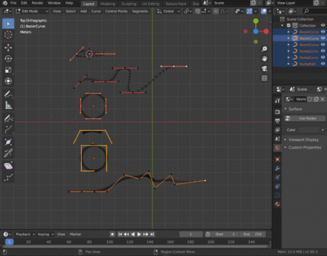Image resolution: width=327 pixels, height=256 pixels.
Task: Open the File menu
Action: [x=14, y=3]
